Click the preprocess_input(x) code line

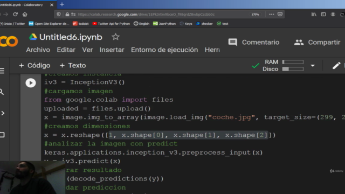click(153, 153)
